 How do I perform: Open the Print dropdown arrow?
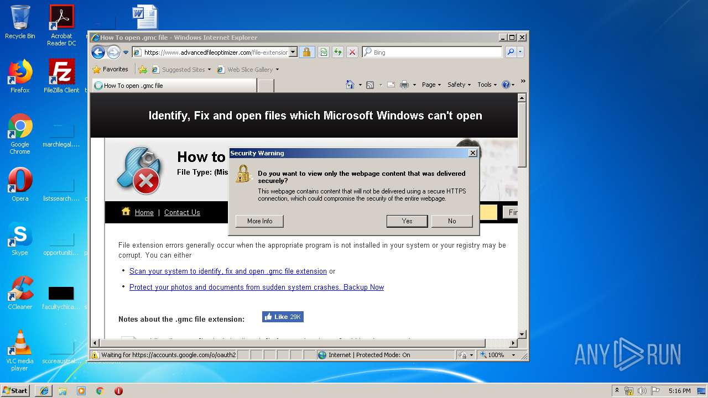click(414, 85)
